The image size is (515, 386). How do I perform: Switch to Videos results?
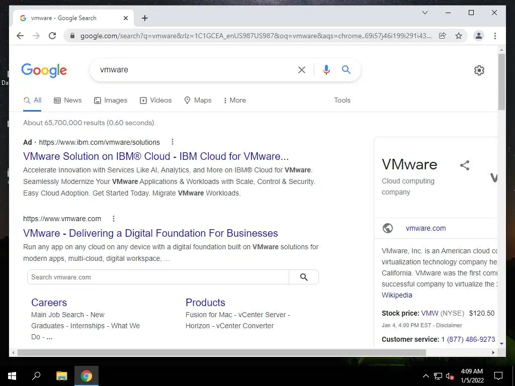[156, 101]
